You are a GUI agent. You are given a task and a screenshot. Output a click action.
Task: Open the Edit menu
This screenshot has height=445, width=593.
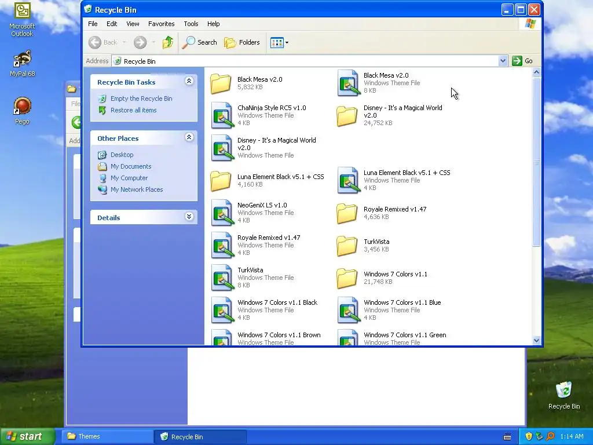112,24
